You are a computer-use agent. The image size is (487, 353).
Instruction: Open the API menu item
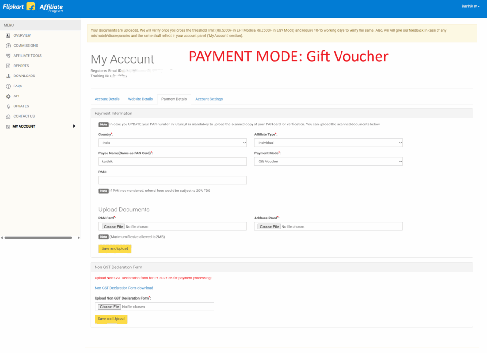pos(16,96)
